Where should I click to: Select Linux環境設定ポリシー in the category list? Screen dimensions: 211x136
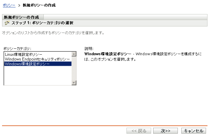pos(38,54)
